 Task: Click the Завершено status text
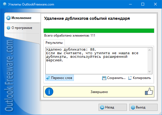click(x=99, y=92)
